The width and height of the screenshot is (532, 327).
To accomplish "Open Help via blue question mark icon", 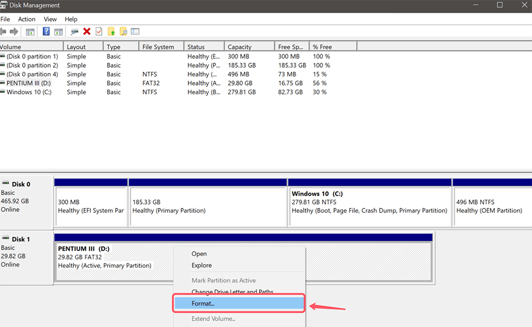I will [46, 32].
